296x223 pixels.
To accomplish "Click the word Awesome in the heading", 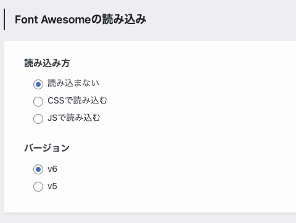I will coord(66,20).
